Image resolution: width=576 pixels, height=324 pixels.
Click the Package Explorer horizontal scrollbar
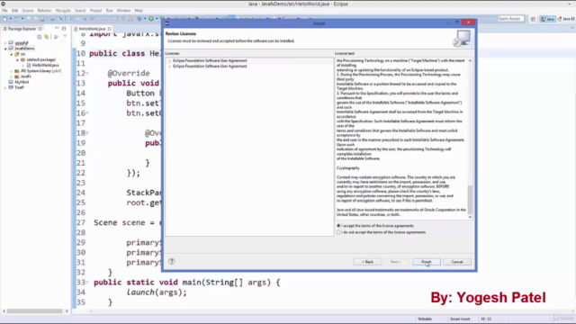coord(35,311)
